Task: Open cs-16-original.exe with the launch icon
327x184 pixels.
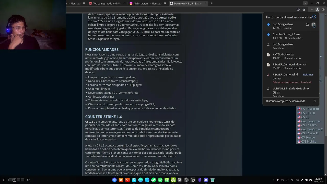Action: click(x=313, y=25)
